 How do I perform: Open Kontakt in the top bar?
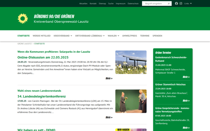point(93,3)
